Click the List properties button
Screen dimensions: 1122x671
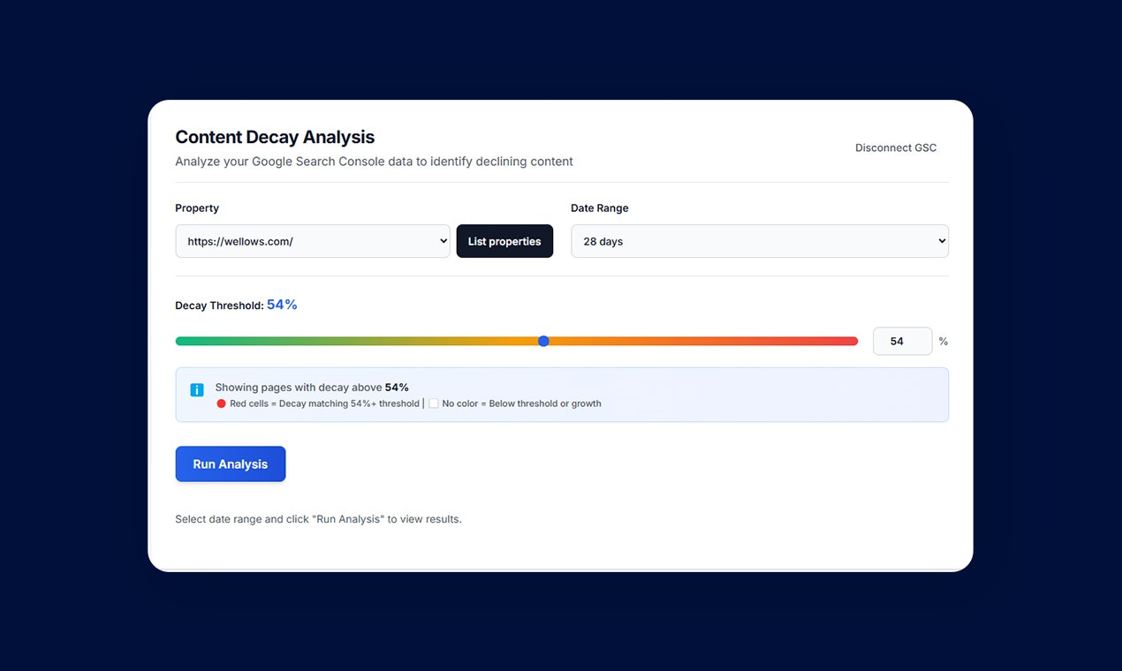504,240
